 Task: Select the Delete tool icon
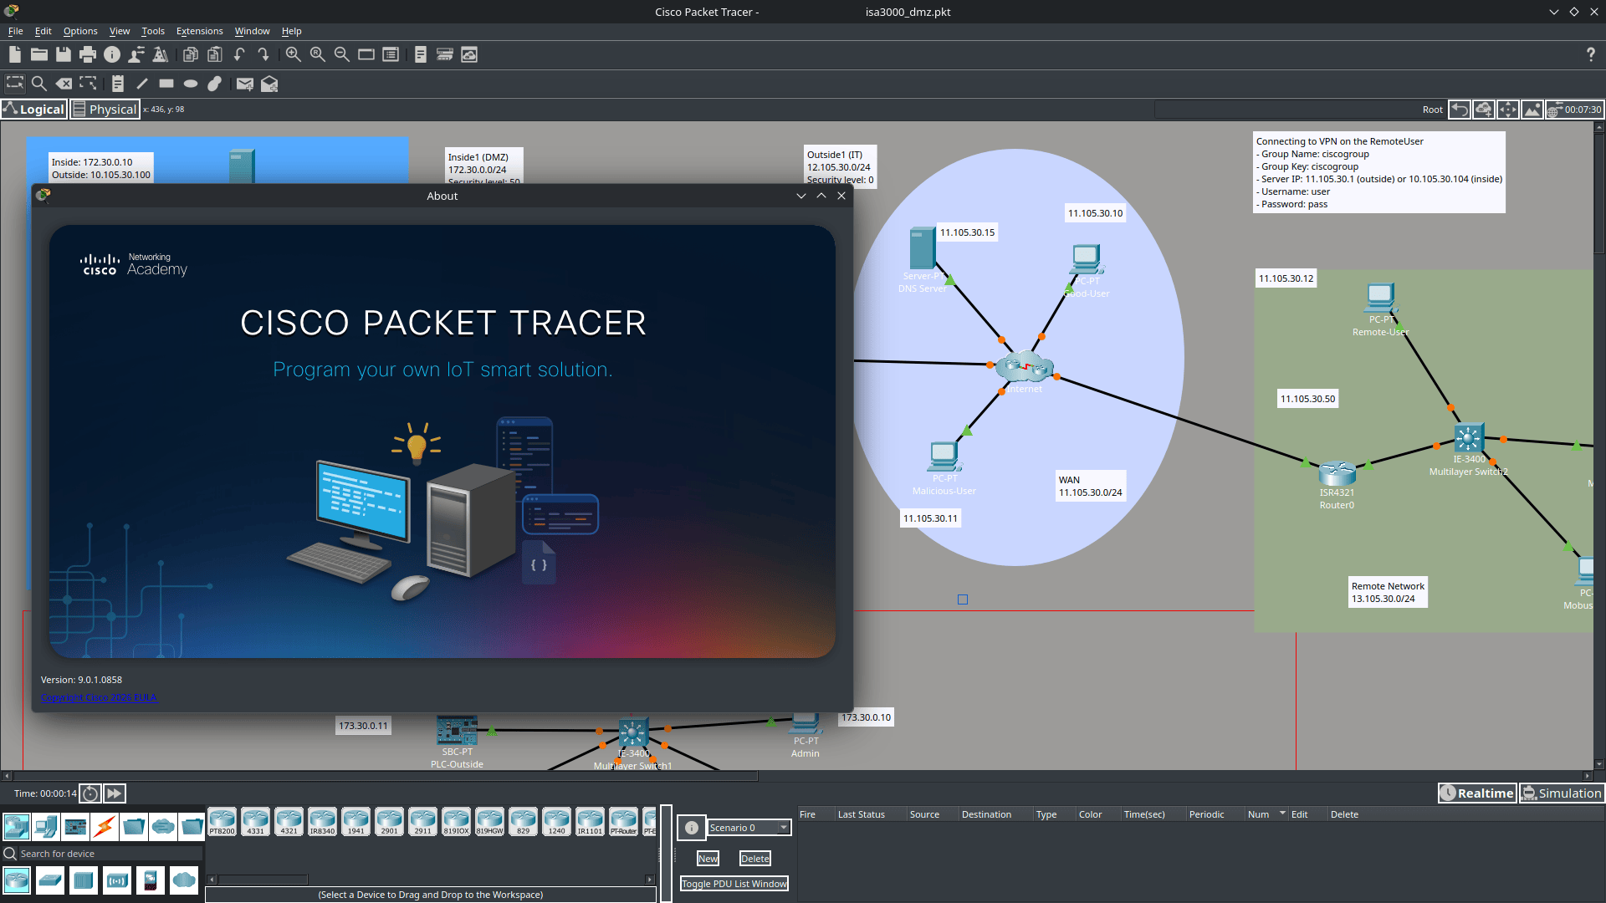point(64,84)
